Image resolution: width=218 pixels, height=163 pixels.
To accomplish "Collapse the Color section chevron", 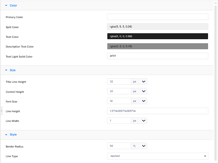I will pyautogui.click(x=6, y=5).
